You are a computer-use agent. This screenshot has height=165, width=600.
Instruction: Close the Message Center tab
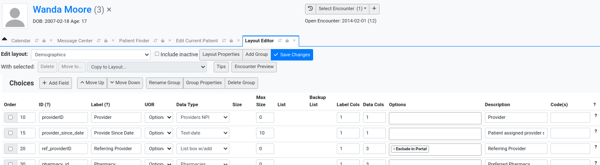click(113, 41)
